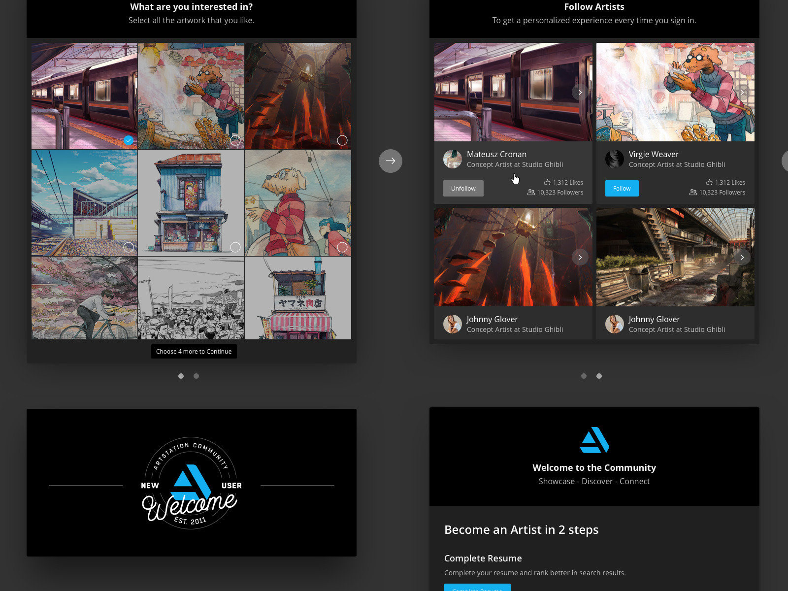Click likes thumbs-up icon on Virgie Weaver card

(x=709, y=182)
